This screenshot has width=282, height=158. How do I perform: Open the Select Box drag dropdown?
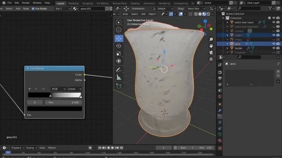pos(196,9)
